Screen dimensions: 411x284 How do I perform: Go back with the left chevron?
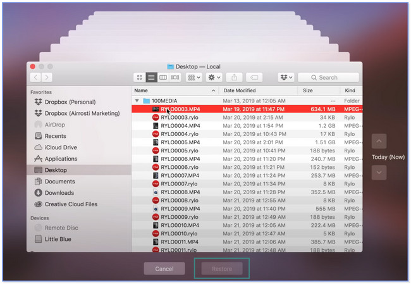(35, 77)
